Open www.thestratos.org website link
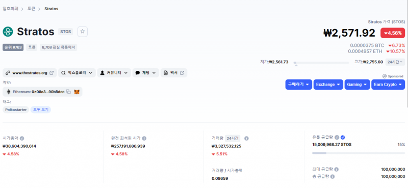408x188 pixels. [30, 73]
